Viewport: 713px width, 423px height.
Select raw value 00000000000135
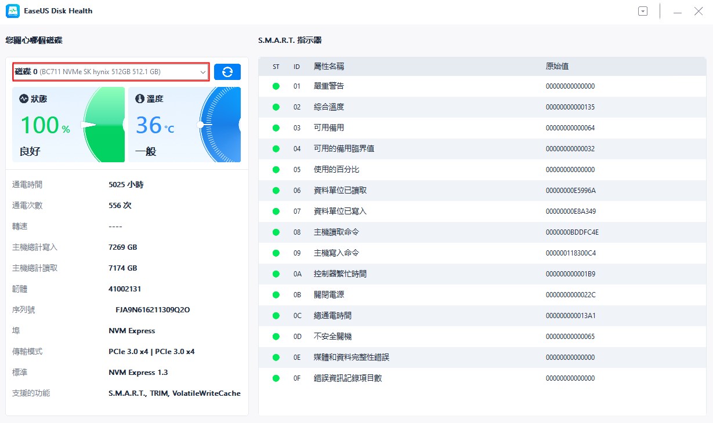coord(570,107)
